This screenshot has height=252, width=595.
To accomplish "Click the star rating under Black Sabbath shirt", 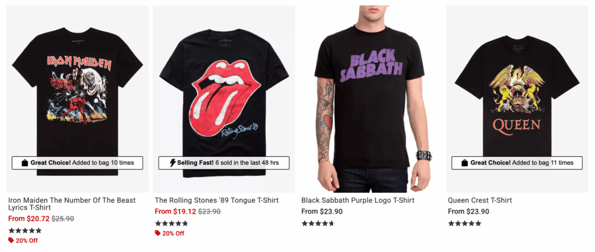I will point(318,224).
